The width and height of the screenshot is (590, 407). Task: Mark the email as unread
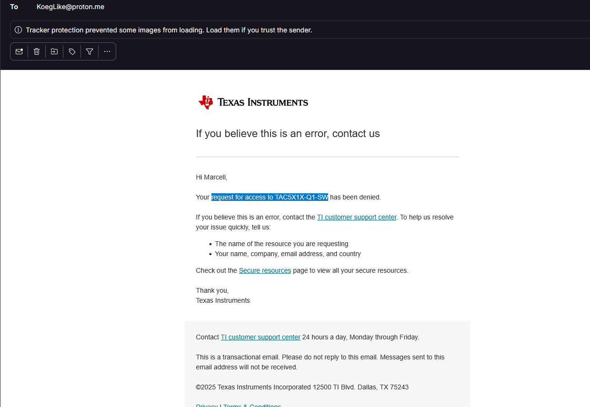(x=19, y=51)
